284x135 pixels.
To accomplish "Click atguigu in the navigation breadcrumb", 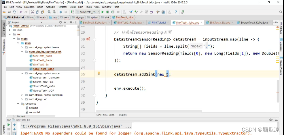I will tap(80, 18).
